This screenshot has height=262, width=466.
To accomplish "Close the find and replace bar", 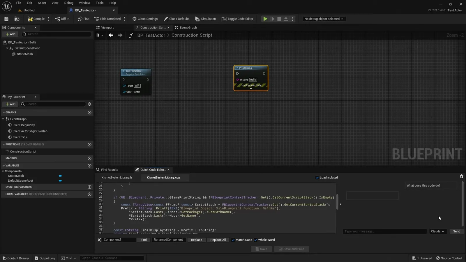I will tap(99, 240).
